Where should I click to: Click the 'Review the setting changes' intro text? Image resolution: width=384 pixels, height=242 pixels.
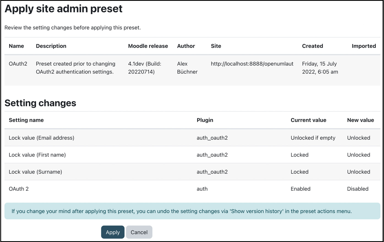tap(73, 28)
